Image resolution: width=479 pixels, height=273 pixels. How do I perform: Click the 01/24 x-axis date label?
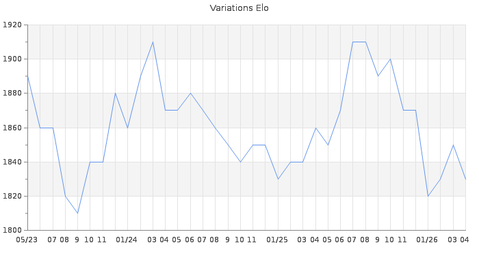127,240
